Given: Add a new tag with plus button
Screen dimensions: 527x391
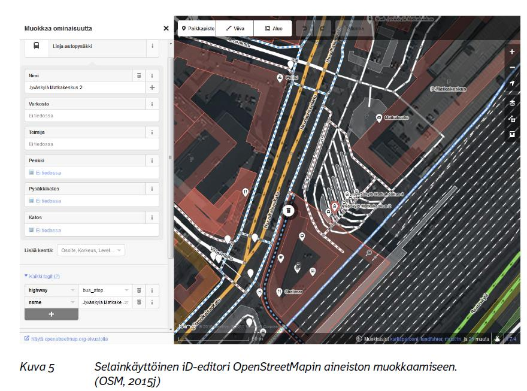Looking at the screenshot, I should coord(52,314).
